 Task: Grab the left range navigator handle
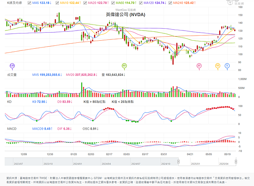pos(178,161)
